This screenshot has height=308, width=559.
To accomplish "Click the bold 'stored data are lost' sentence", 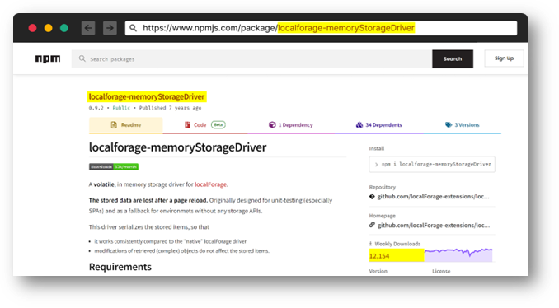I will 148,200.
